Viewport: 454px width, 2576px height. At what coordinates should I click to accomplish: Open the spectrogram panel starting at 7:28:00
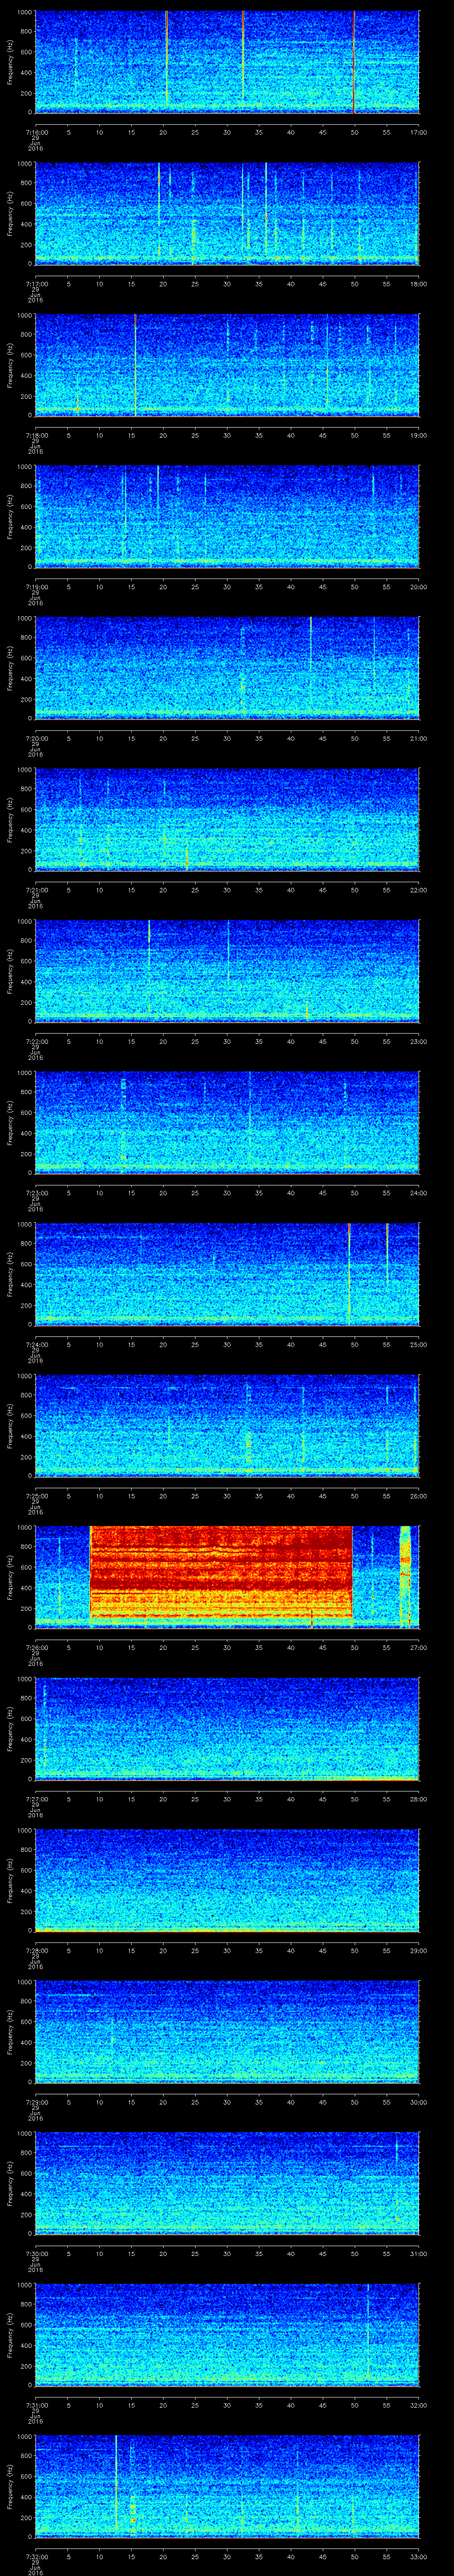(x=227, y=1880)
